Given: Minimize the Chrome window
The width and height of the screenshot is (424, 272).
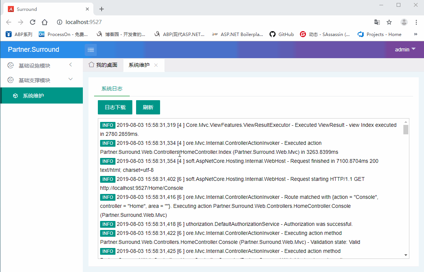Looking at the screenshot, I should coord(381,5).
